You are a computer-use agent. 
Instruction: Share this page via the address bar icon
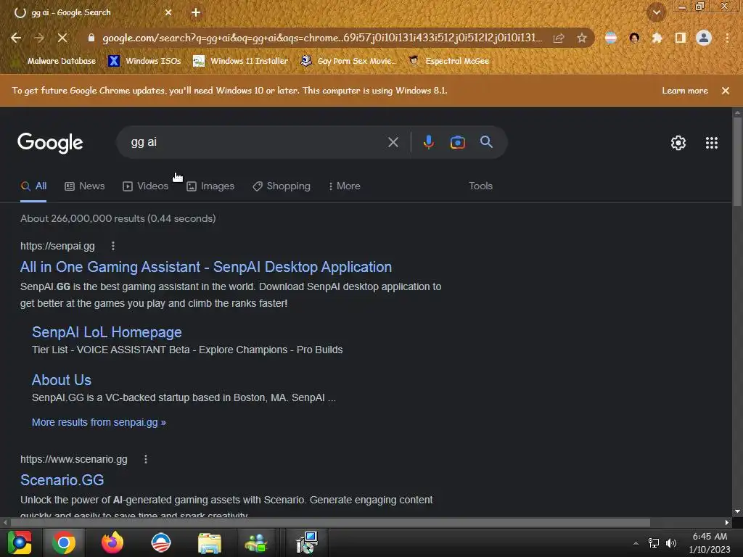(559, 38)
